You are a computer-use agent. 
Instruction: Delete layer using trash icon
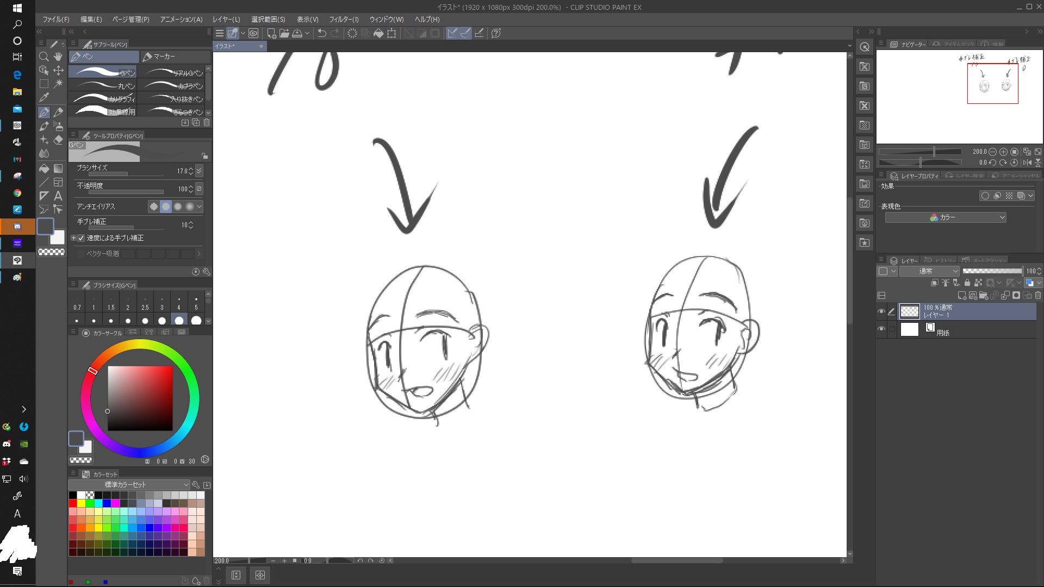[x=1037, y=296]
